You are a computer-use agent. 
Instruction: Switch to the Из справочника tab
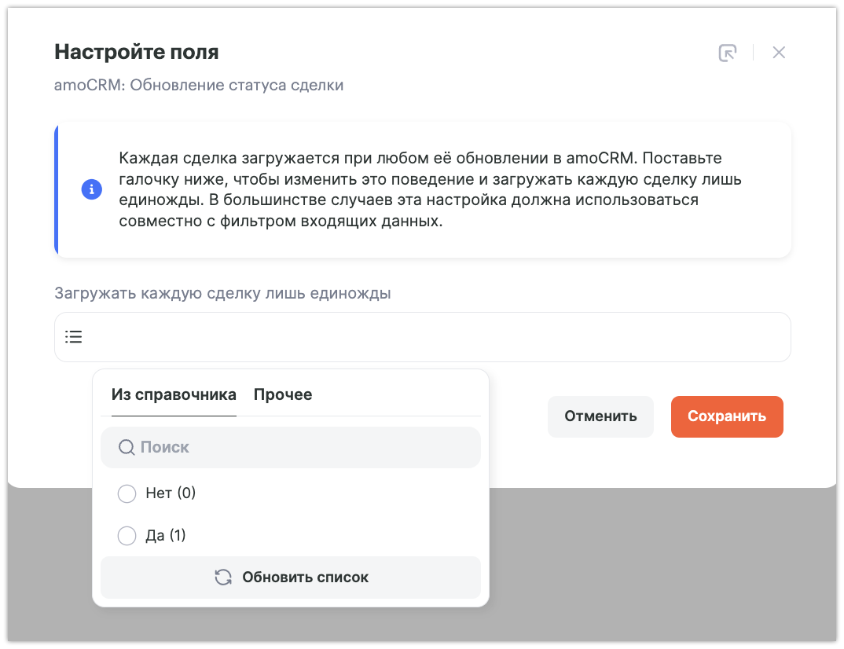point(174,394)
